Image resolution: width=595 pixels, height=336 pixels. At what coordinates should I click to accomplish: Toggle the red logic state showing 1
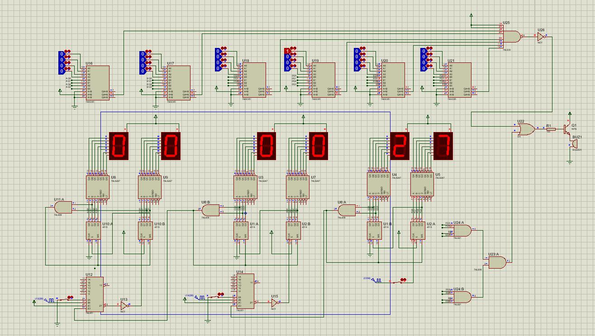(x=287, y=51)
